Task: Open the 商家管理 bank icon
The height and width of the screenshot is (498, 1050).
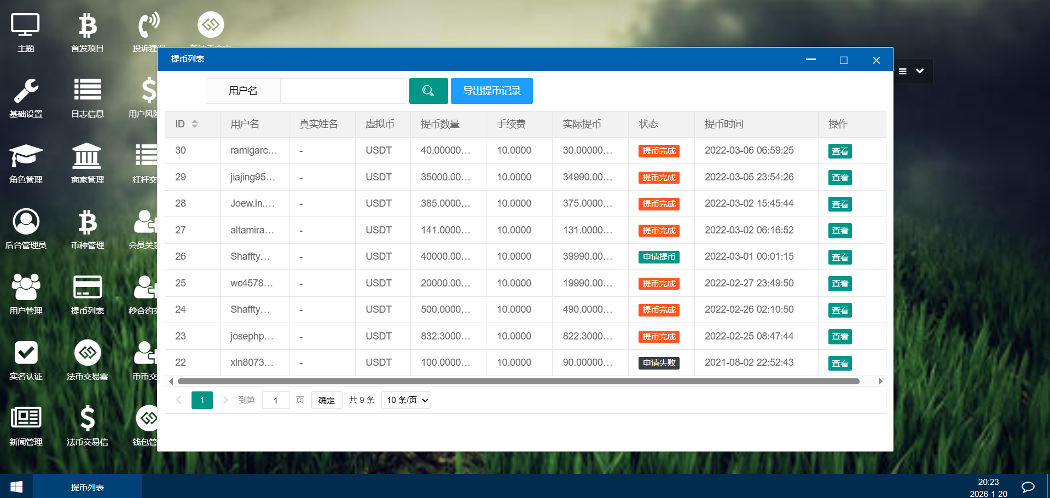Action: [87, 163]
